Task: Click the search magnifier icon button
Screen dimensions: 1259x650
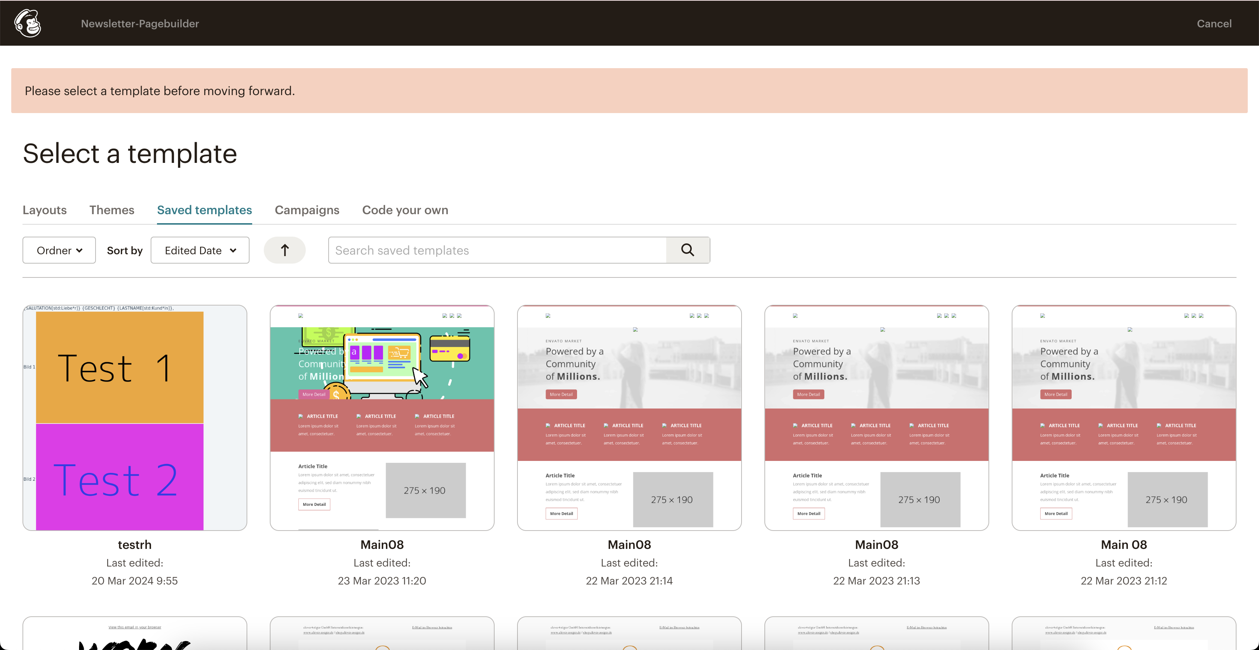Action: [688, 250]
